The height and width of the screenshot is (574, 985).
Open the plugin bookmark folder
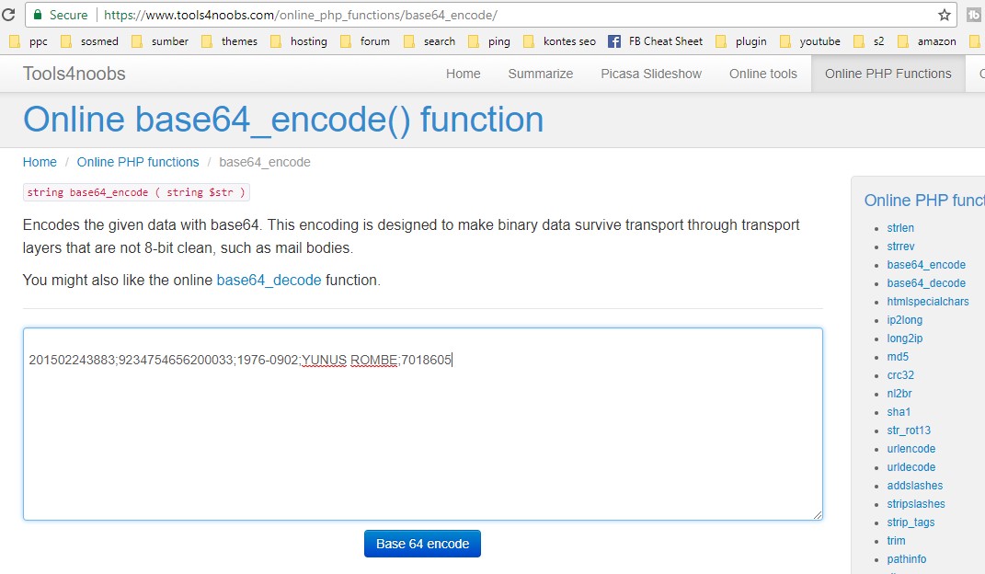click(740, 41)
